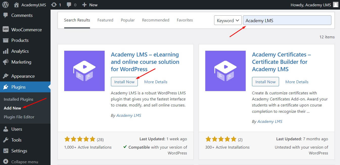The image size is (340, 165).
Task: Open the Popular plugins tab
Action: click(x=128, y=20)
